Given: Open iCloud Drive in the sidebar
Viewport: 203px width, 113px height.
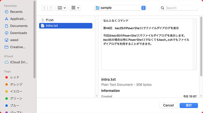Looking at the screenshot, I should (16, 62).
